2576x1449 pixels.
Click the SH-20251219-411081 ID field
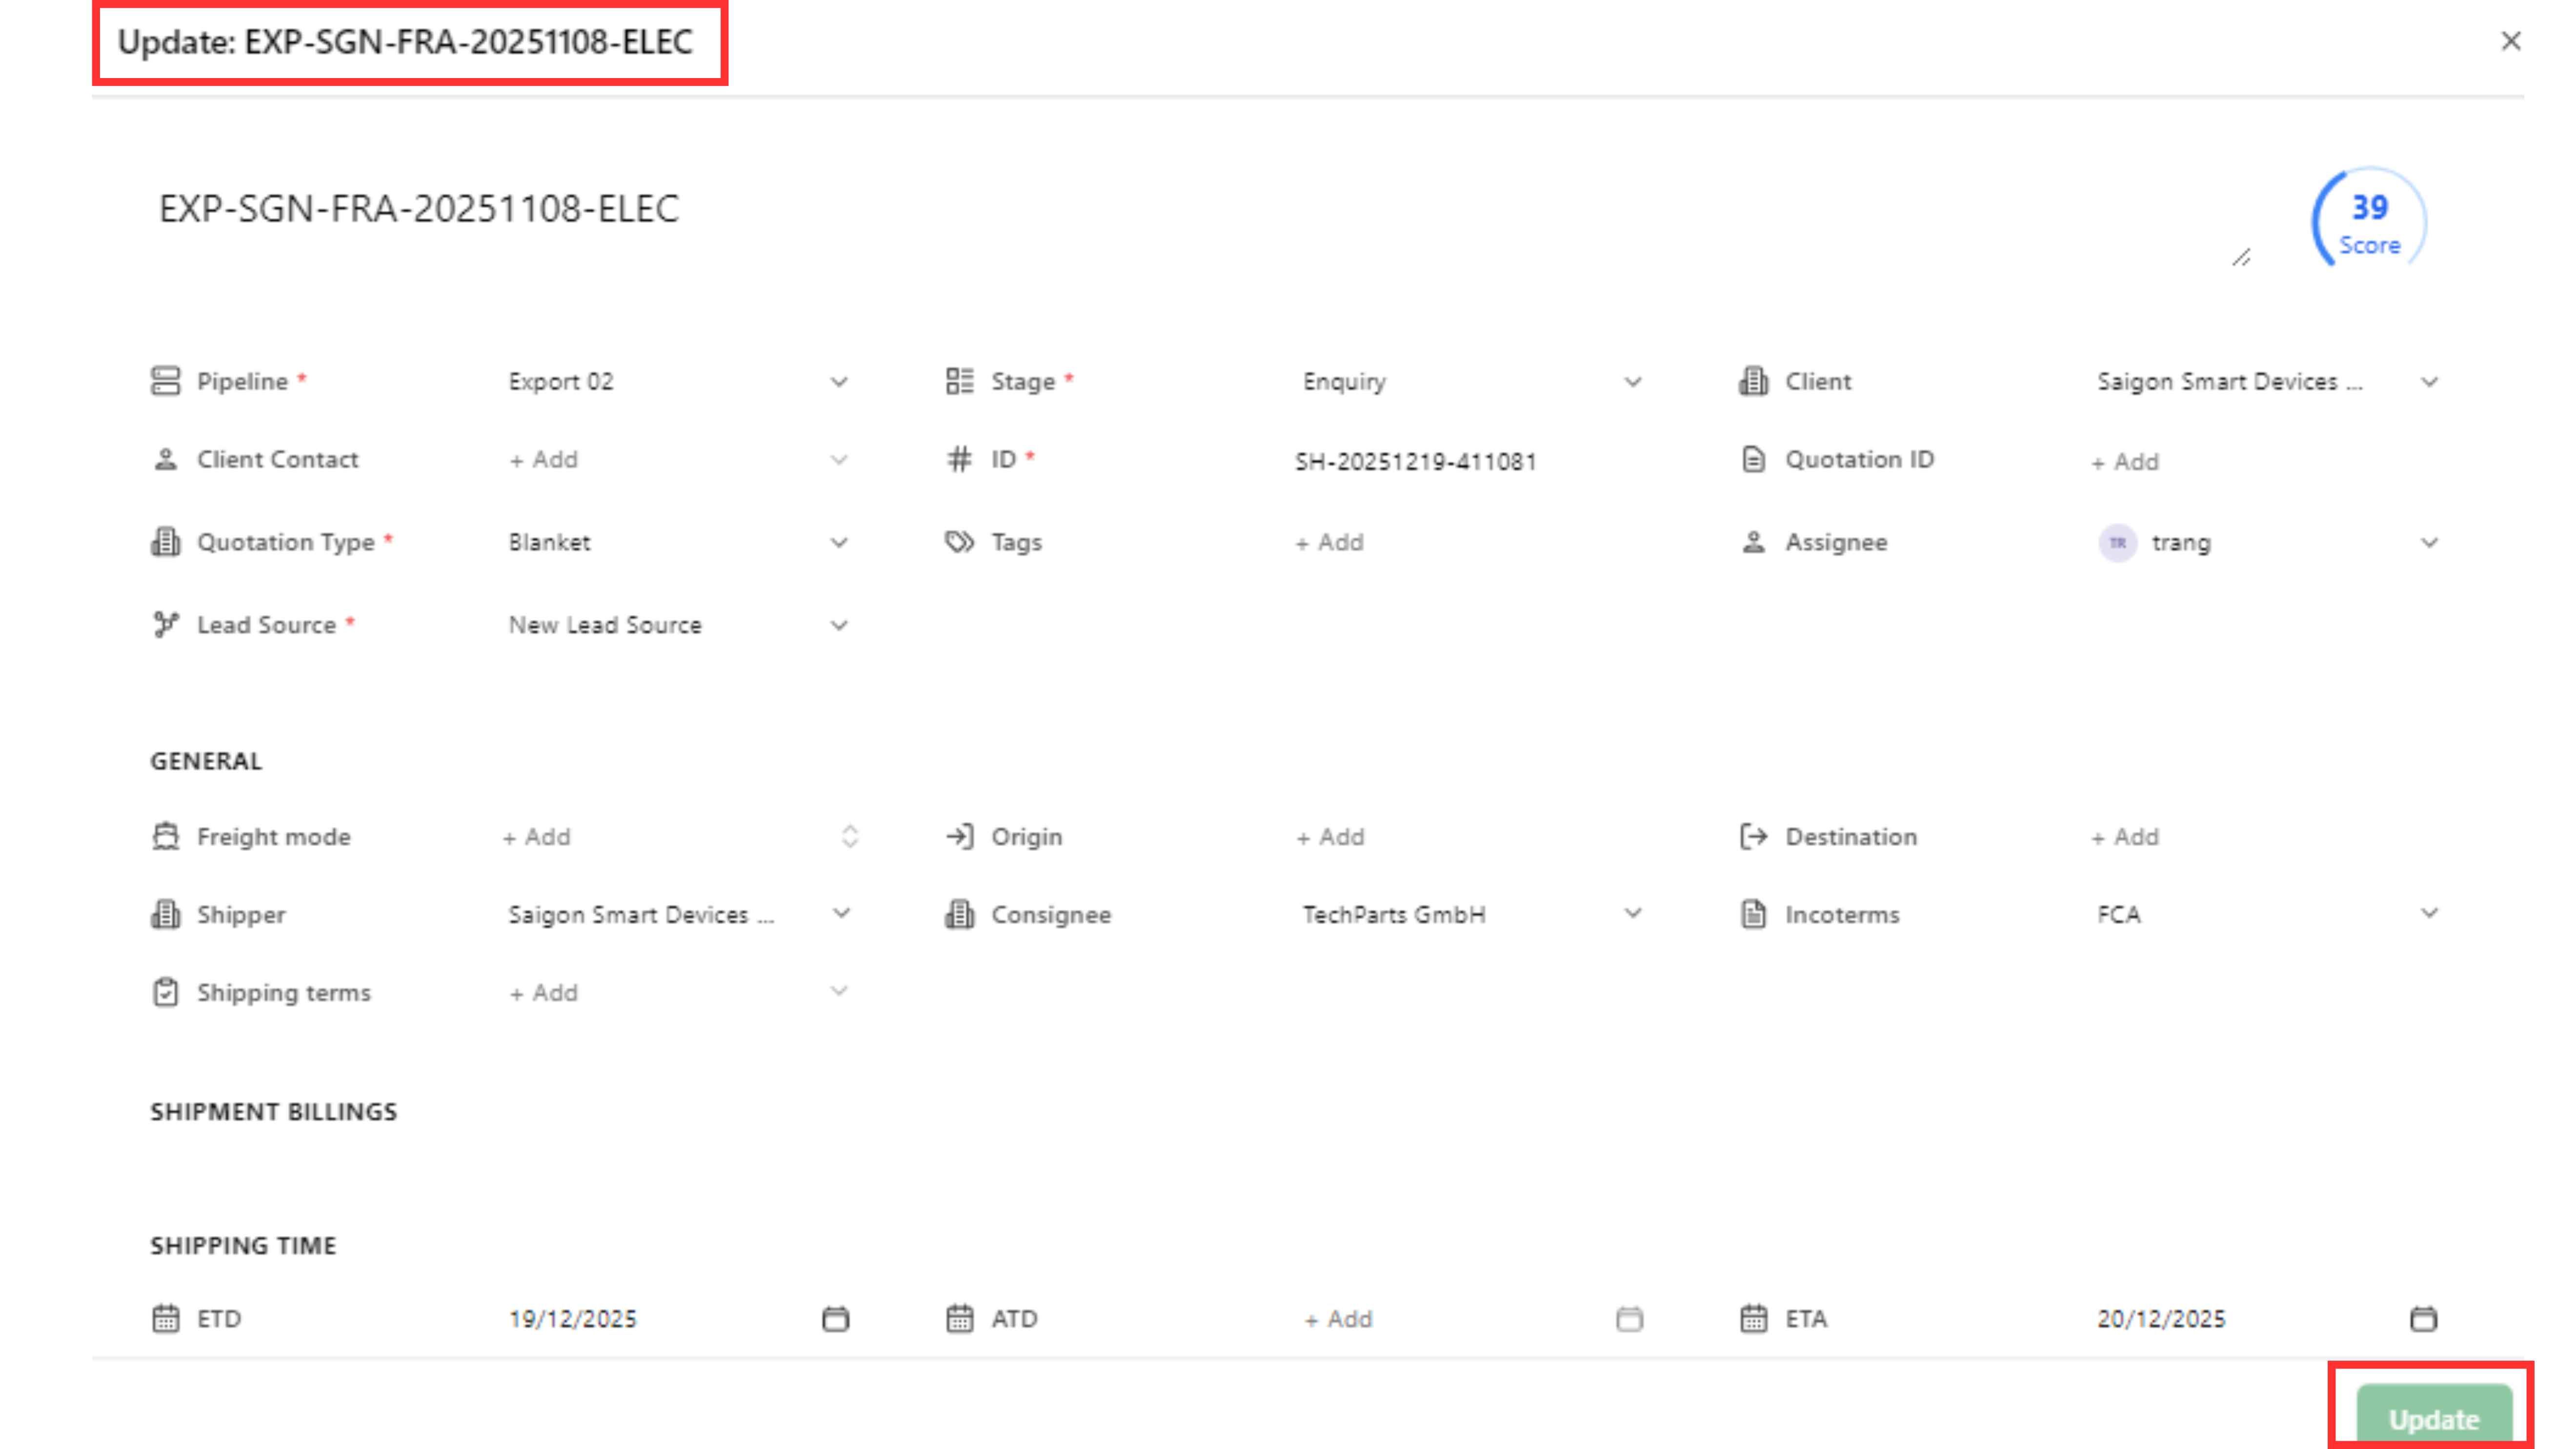(x=1415, y=462)
